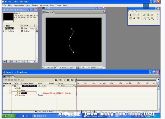Viewport: 165px width, 119px height.
Task: Toggle frame blending button in timeline
Action: (68, 80)
